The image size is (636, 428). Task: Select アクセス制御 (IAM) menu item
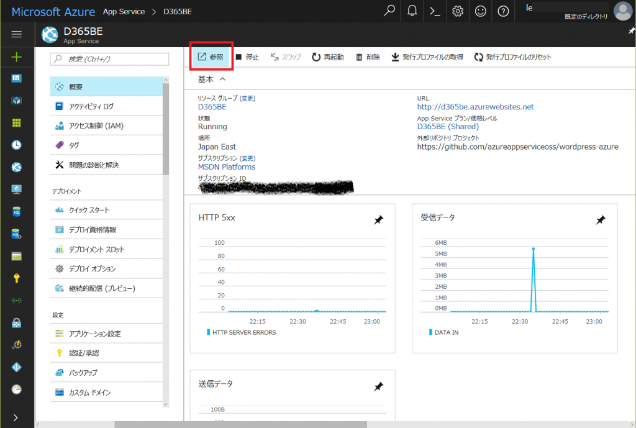106,125
